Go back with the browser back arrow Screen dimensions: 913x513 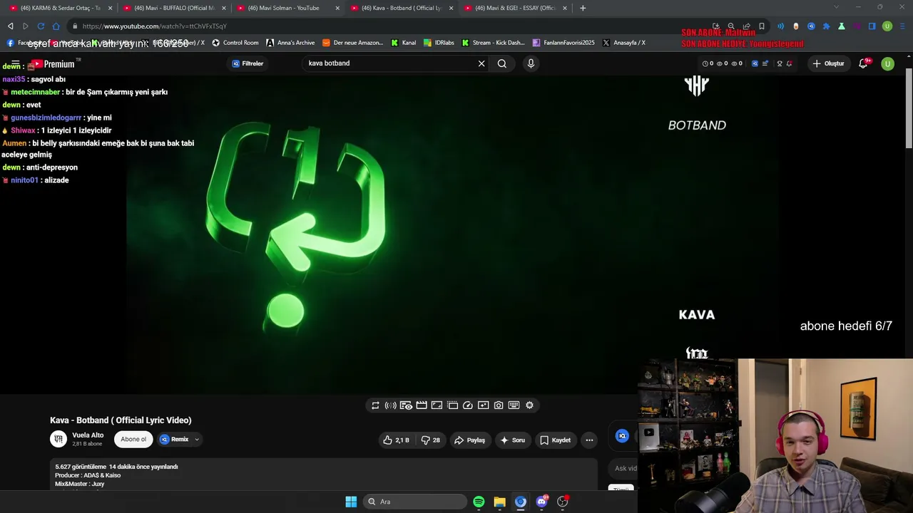(x=11, y=26)
